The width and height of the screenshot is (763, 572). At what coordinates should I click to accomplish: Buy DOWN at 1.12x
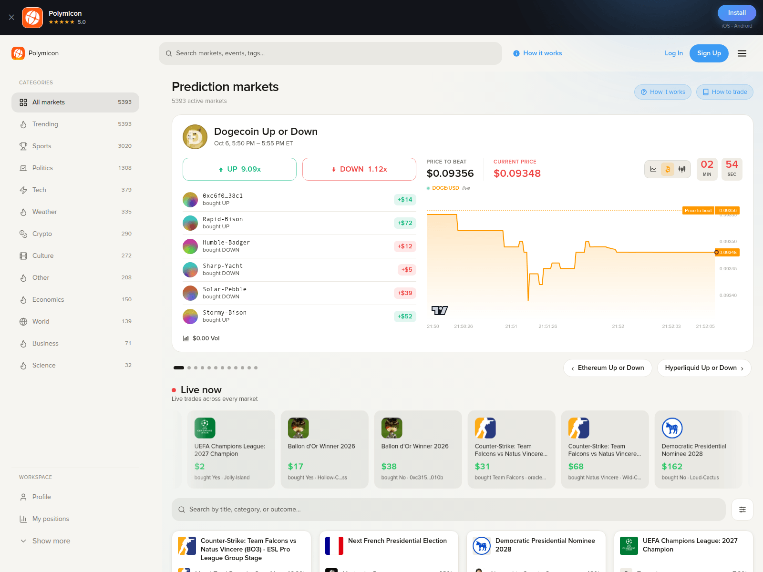359,169
